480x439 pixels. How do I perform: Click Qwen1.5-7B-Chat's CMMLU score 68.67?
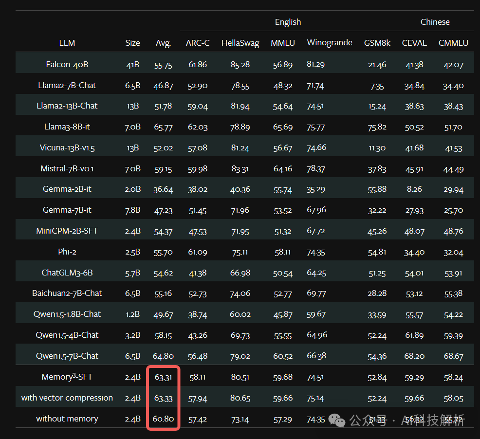[x=453, y=356]
